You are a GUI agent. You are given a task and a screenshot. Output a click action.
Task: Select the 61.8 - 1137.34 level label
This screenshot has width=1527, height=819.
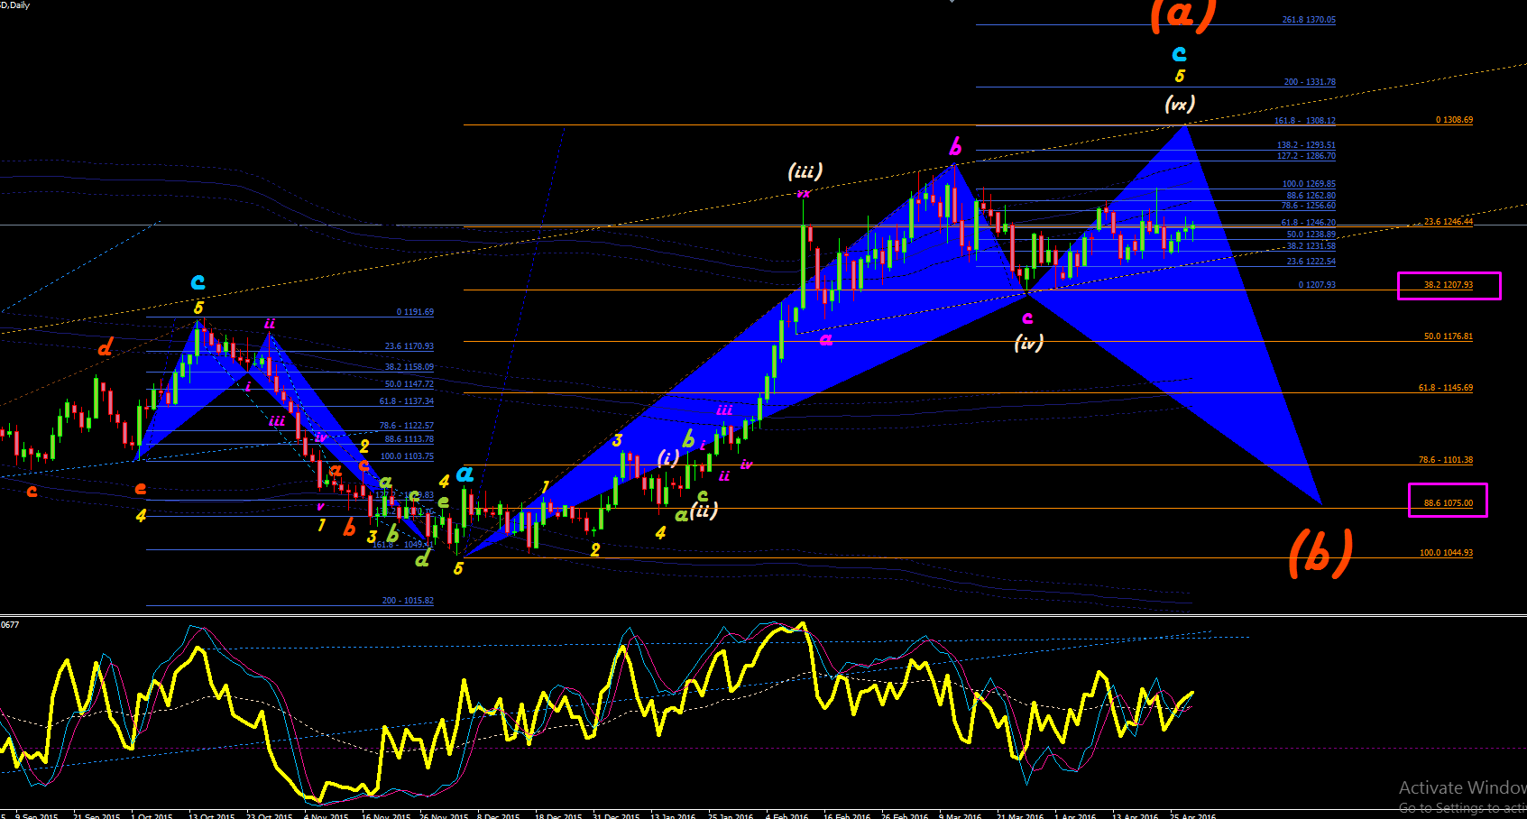[x=407, y=401]
